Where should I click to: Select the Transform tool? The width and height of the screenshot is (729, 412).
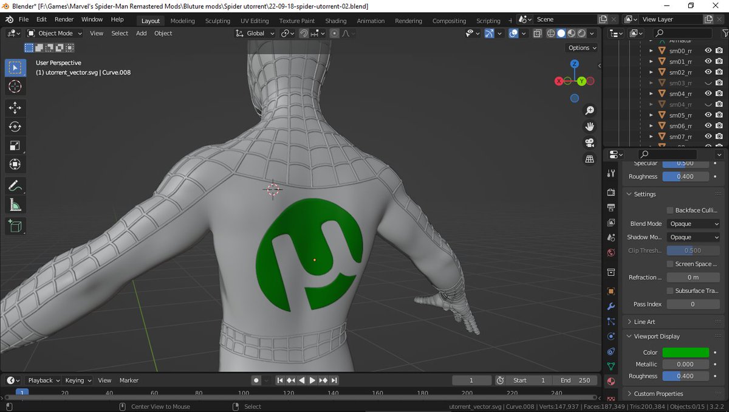pyautogui.click(x=15, y=165)
